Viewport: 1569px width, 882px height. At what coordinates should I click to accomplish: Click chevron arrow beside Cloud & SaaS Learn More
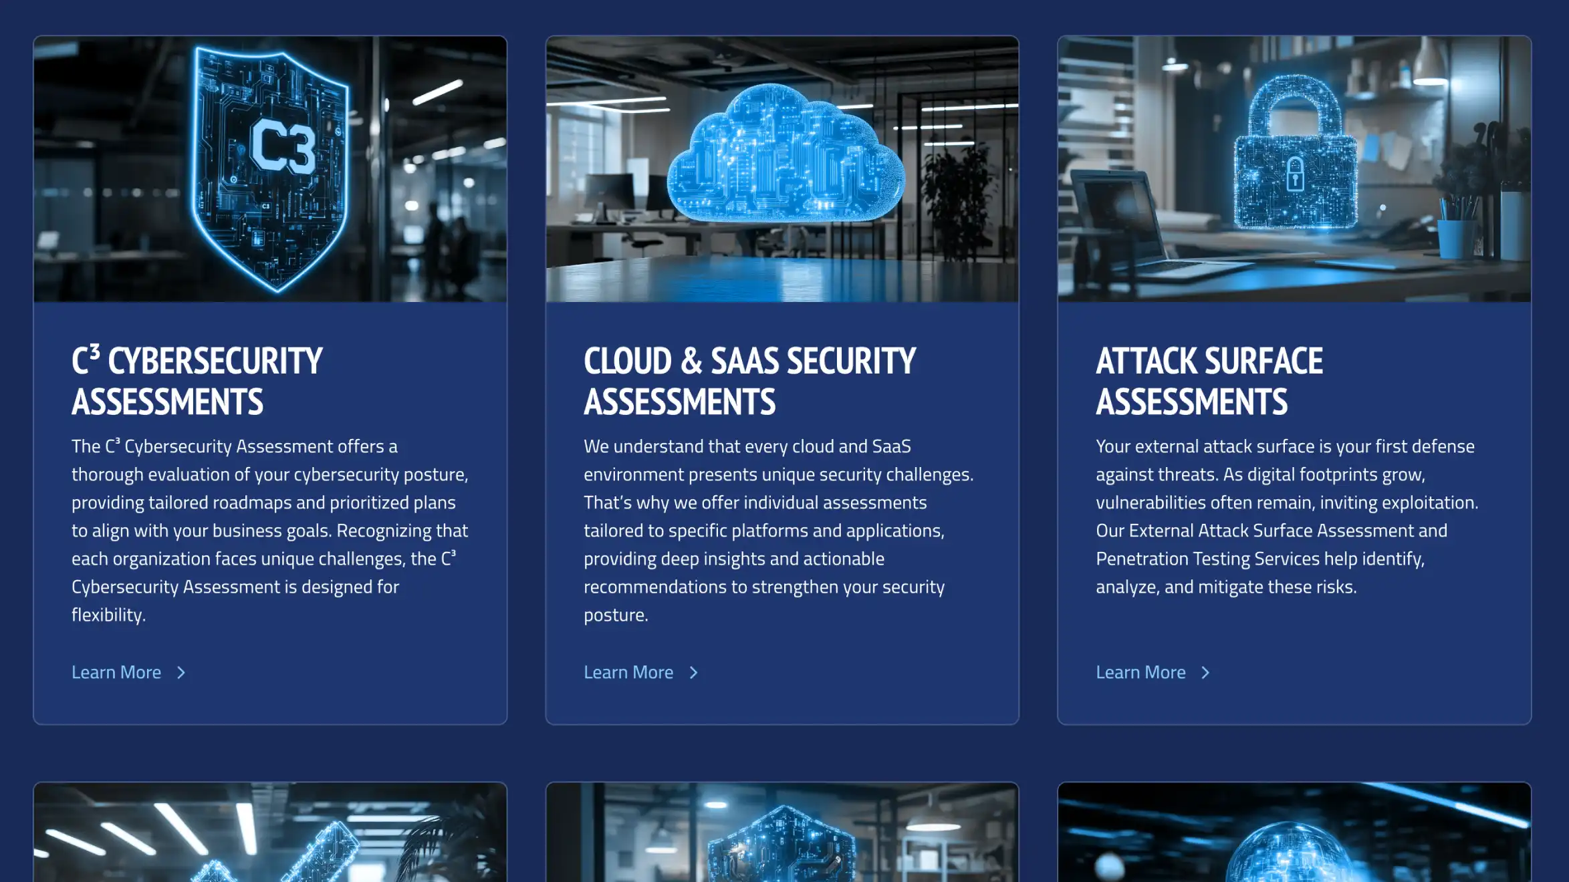[693, 672]
